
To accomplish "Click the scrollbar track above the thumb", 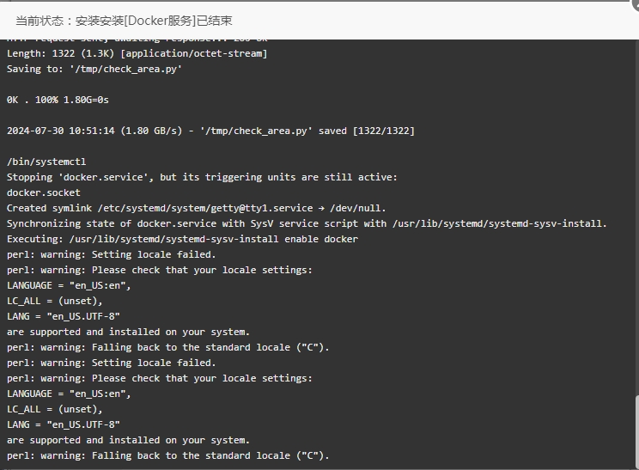I will [636, 217].
